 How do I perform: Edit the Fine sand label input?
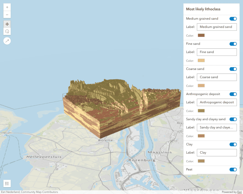tap(216, 52)
